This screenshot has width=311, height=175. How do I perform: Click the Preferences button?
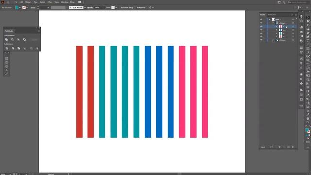click(x=141, y=8)
